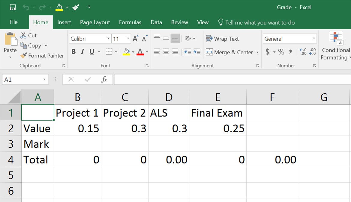Open the Calibri font name dropdown
Screen dimensions: 351x202
(x=108, y=38)
